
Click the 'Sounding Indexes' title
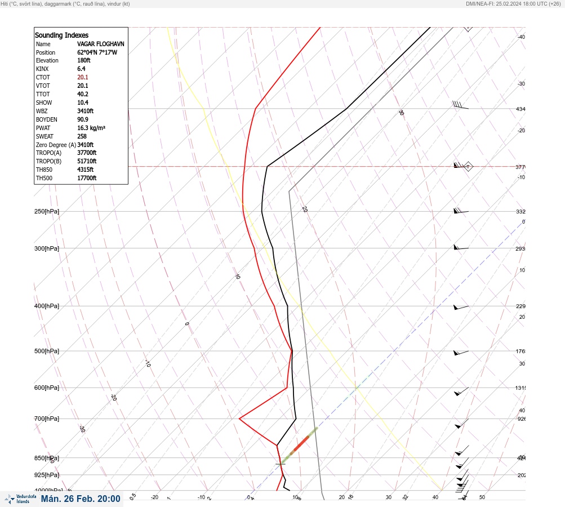pos(61,35)
